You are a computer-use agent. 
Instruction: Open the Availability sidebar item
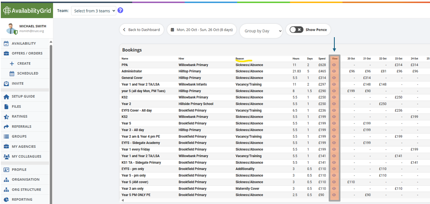[x=25, y=44]
